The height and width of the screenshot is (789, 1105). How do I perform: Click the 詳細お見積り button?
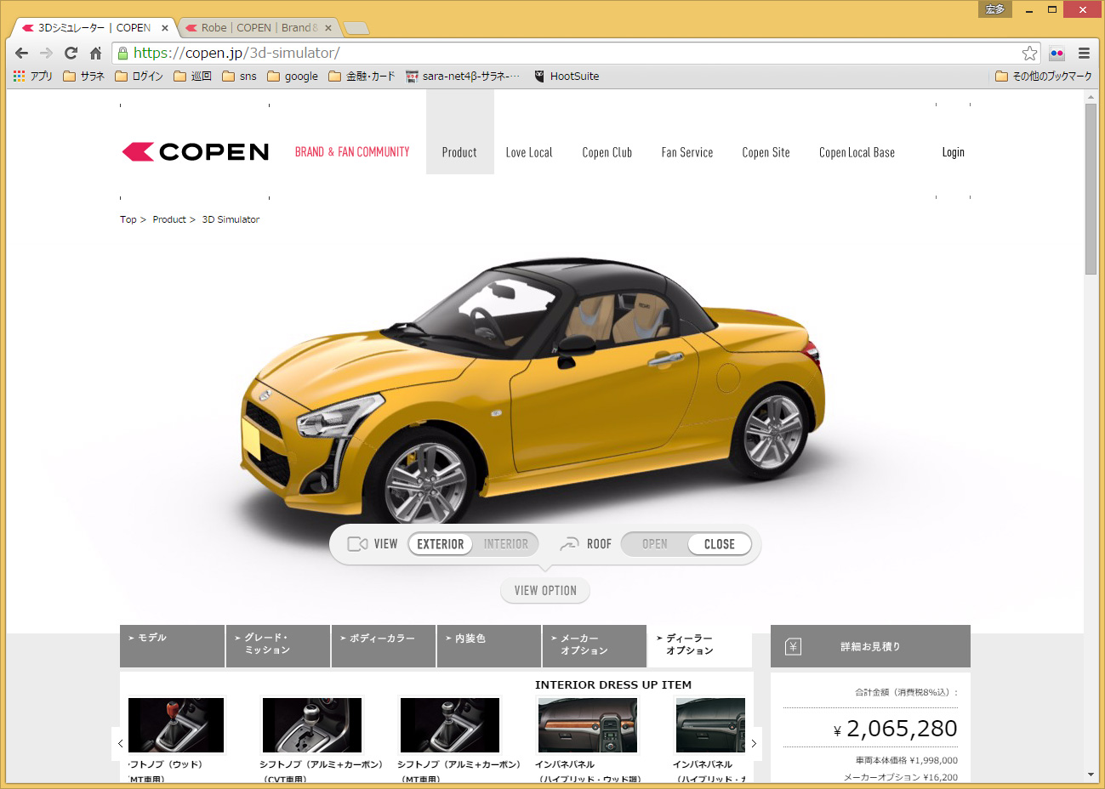[x=869, y=646]
